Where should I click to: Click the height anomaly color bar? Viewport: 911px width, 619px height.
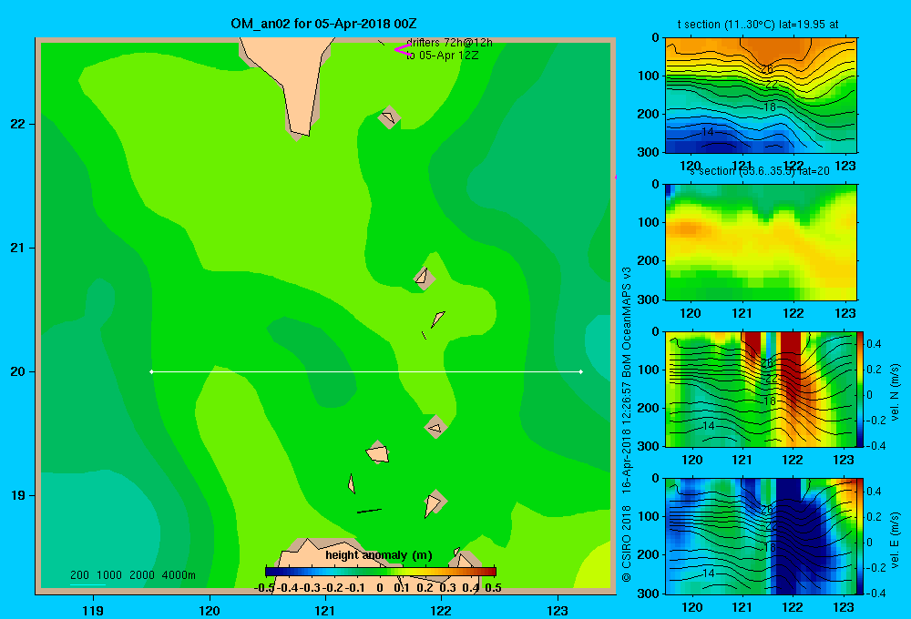381,572
